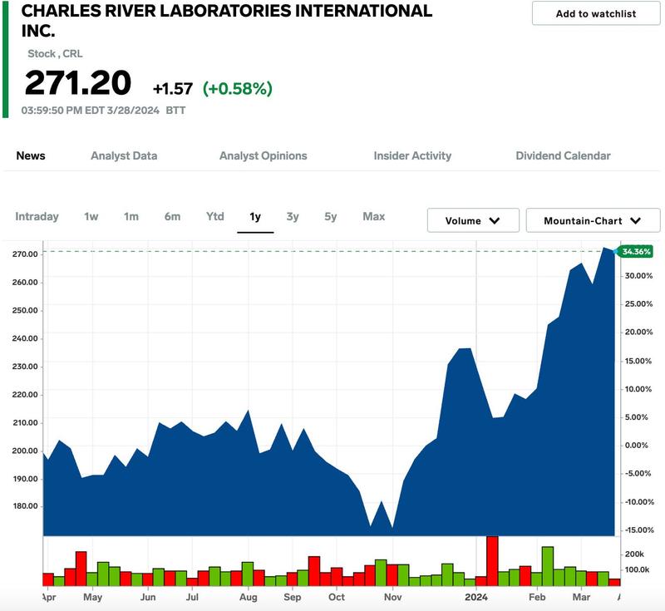
Task: Click the Add to watchlist button
Action: (x=596, y=13)
